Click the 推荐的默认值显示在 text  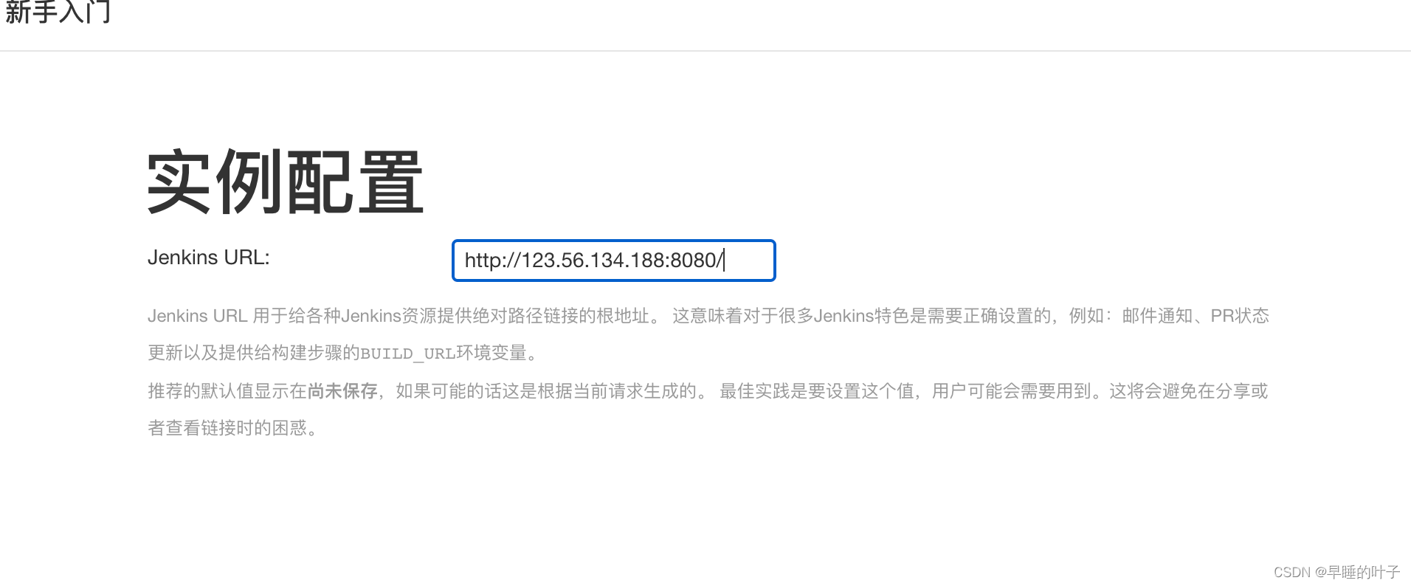[227, 391]
